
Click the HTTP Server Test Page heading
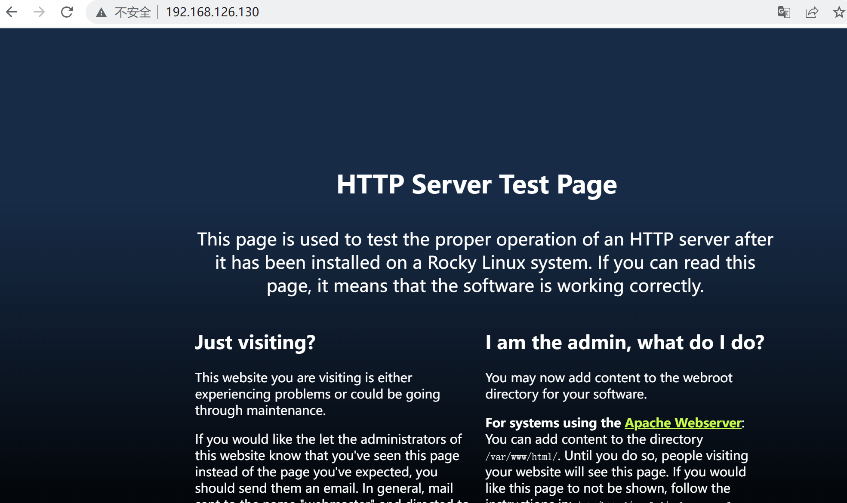(477, 184)
